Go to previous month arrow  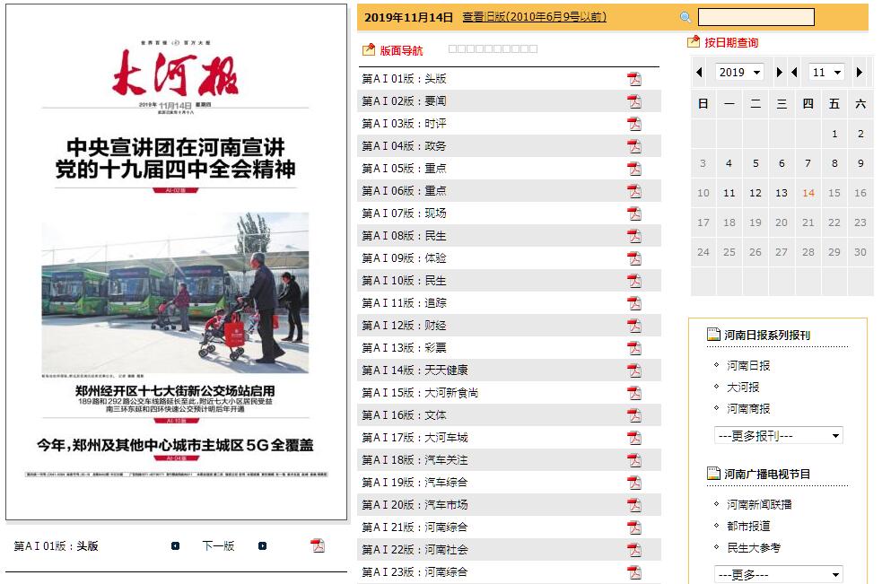(x=794, y=72)
